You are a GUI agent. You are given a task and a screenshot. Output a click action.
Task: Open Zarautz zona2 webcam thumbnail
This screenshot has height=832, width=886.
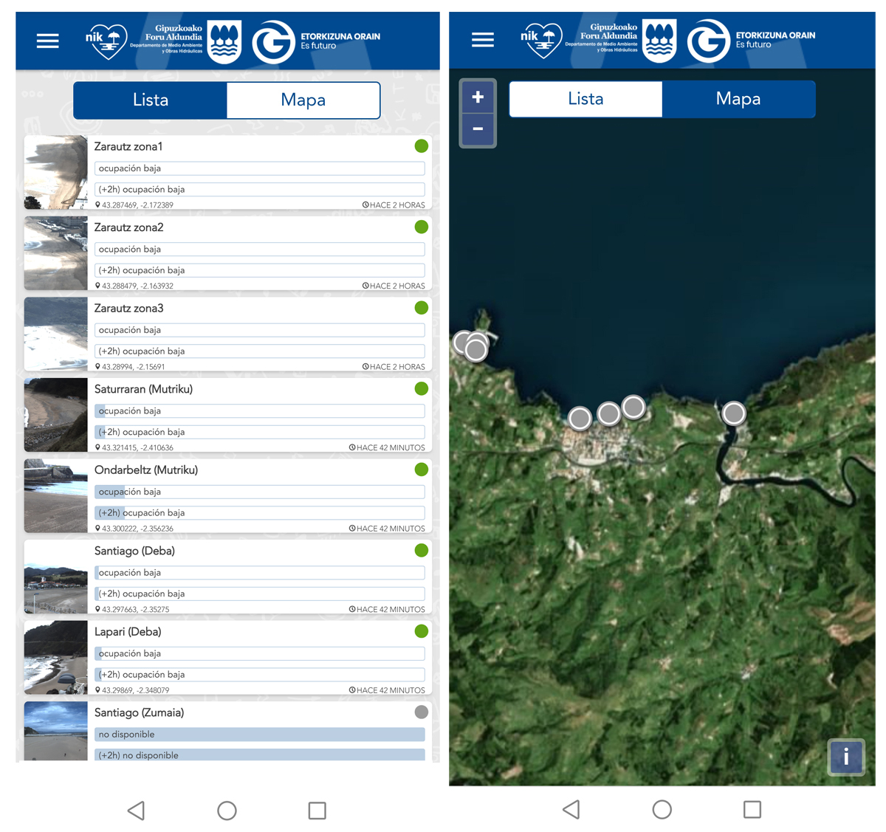[x=56, y=253]
